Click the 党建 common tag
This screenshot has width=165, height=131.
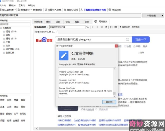coord(16,100)
